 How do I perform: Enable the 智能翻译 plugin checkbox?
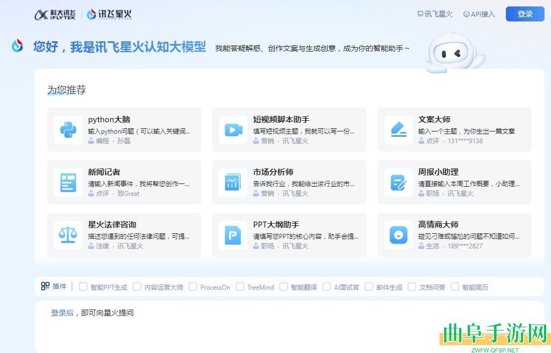click(284, 286)
